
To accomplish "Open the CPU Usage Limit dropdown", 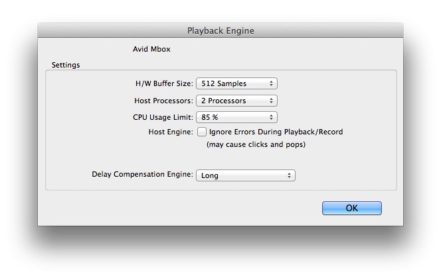I will tap(236, 117).
